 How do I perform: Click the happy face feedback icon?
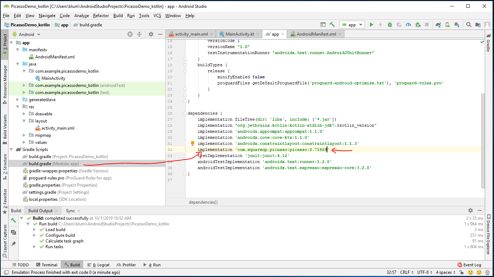pyautogui.click(x=471, y=272)
